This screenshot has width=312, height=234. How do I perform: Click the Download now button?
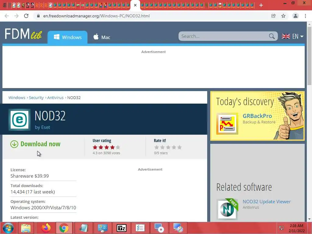35,144
